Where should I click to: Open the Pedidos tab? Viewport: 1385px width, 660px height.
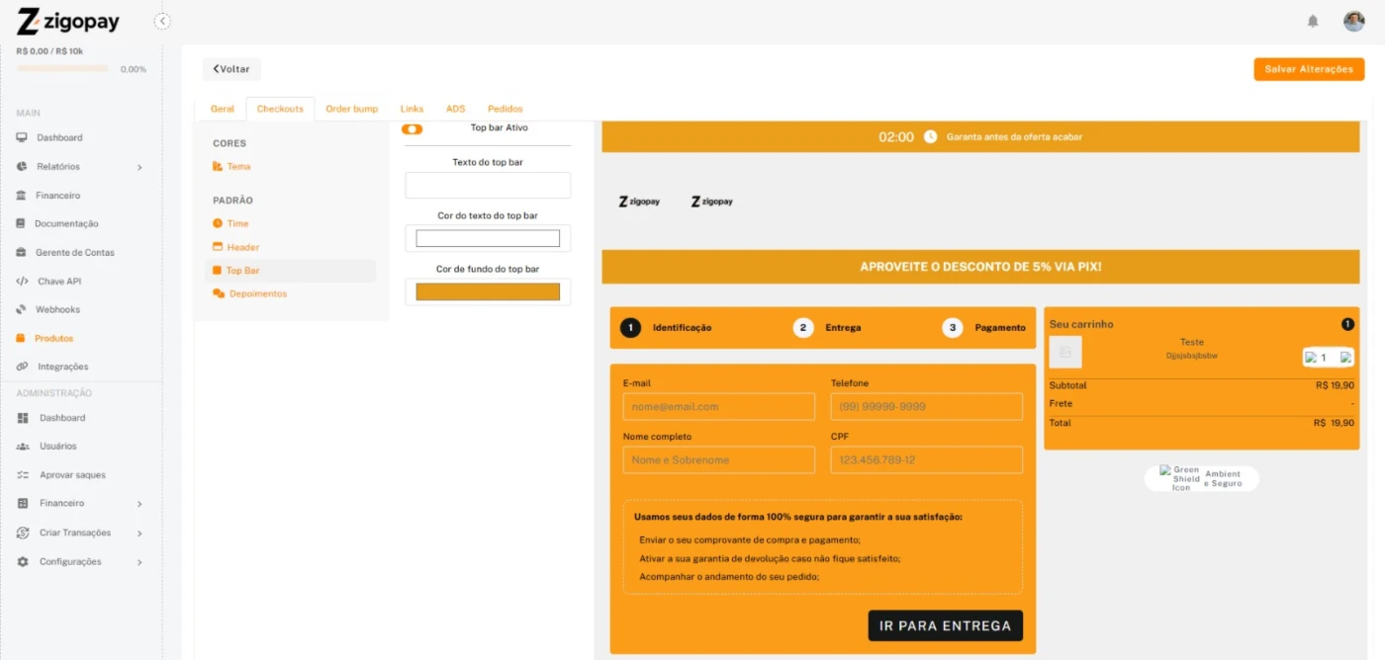505,109
